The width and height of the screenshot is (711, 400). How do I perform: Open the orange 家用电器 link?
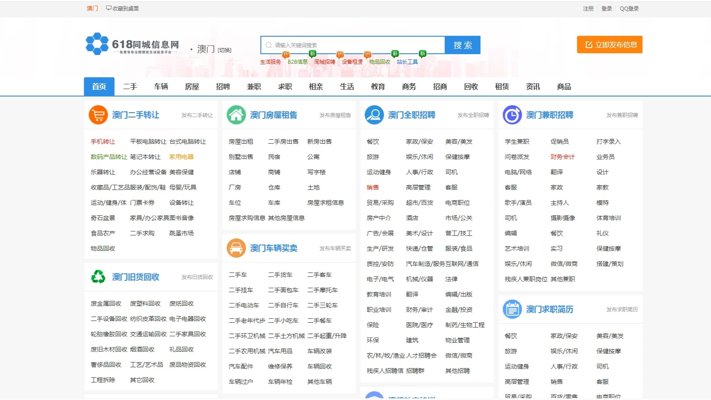[182, 157]
